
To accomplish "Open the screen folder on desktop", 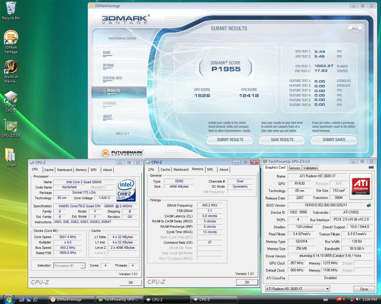I will [x=11, y=157].
